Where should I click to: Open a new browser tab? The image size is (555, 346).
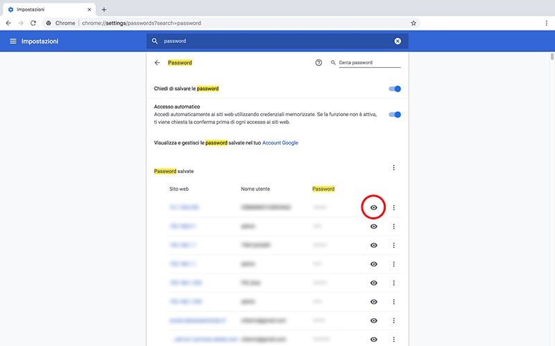point(104,9)
